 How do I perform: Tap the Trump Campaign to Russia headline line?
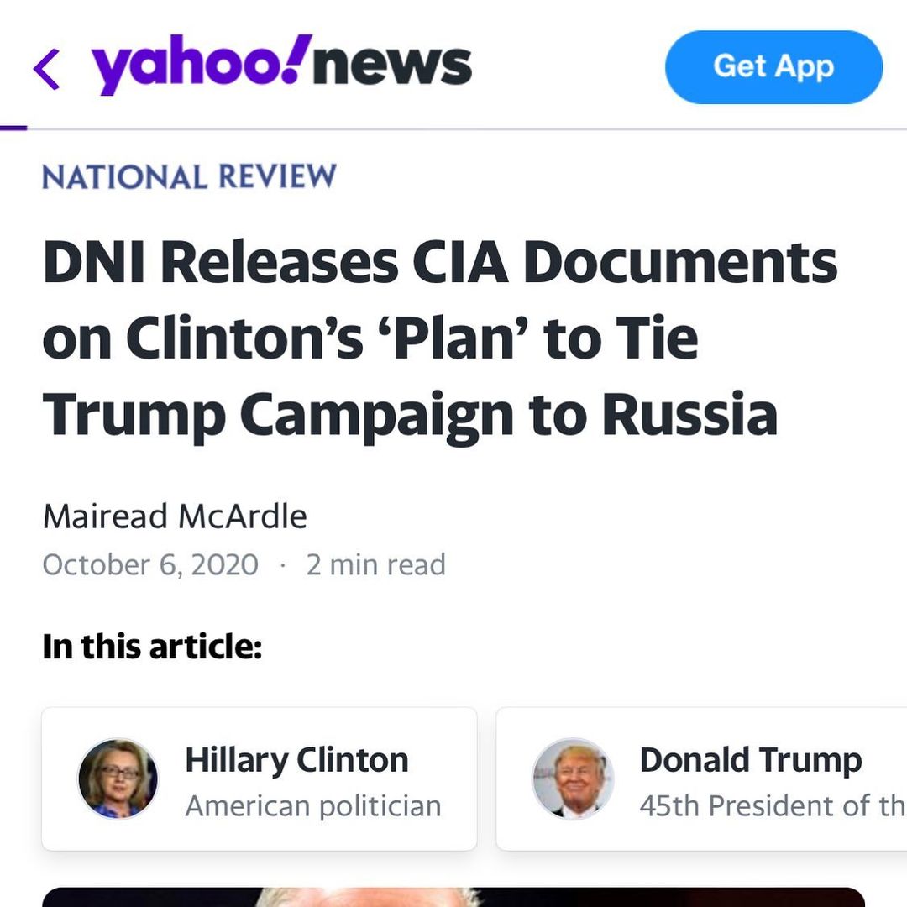tap(409, 415)
